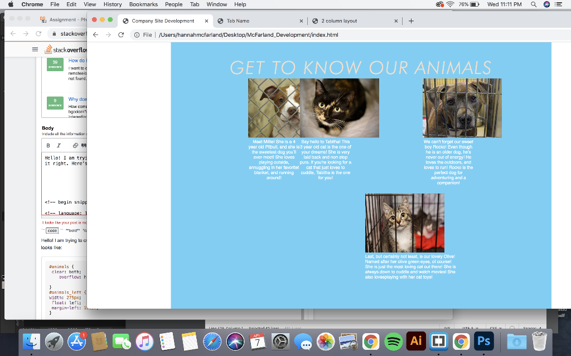Launch FaceTime from the Dock
This screenshot has width=571, height=356.
pos(122,342)
